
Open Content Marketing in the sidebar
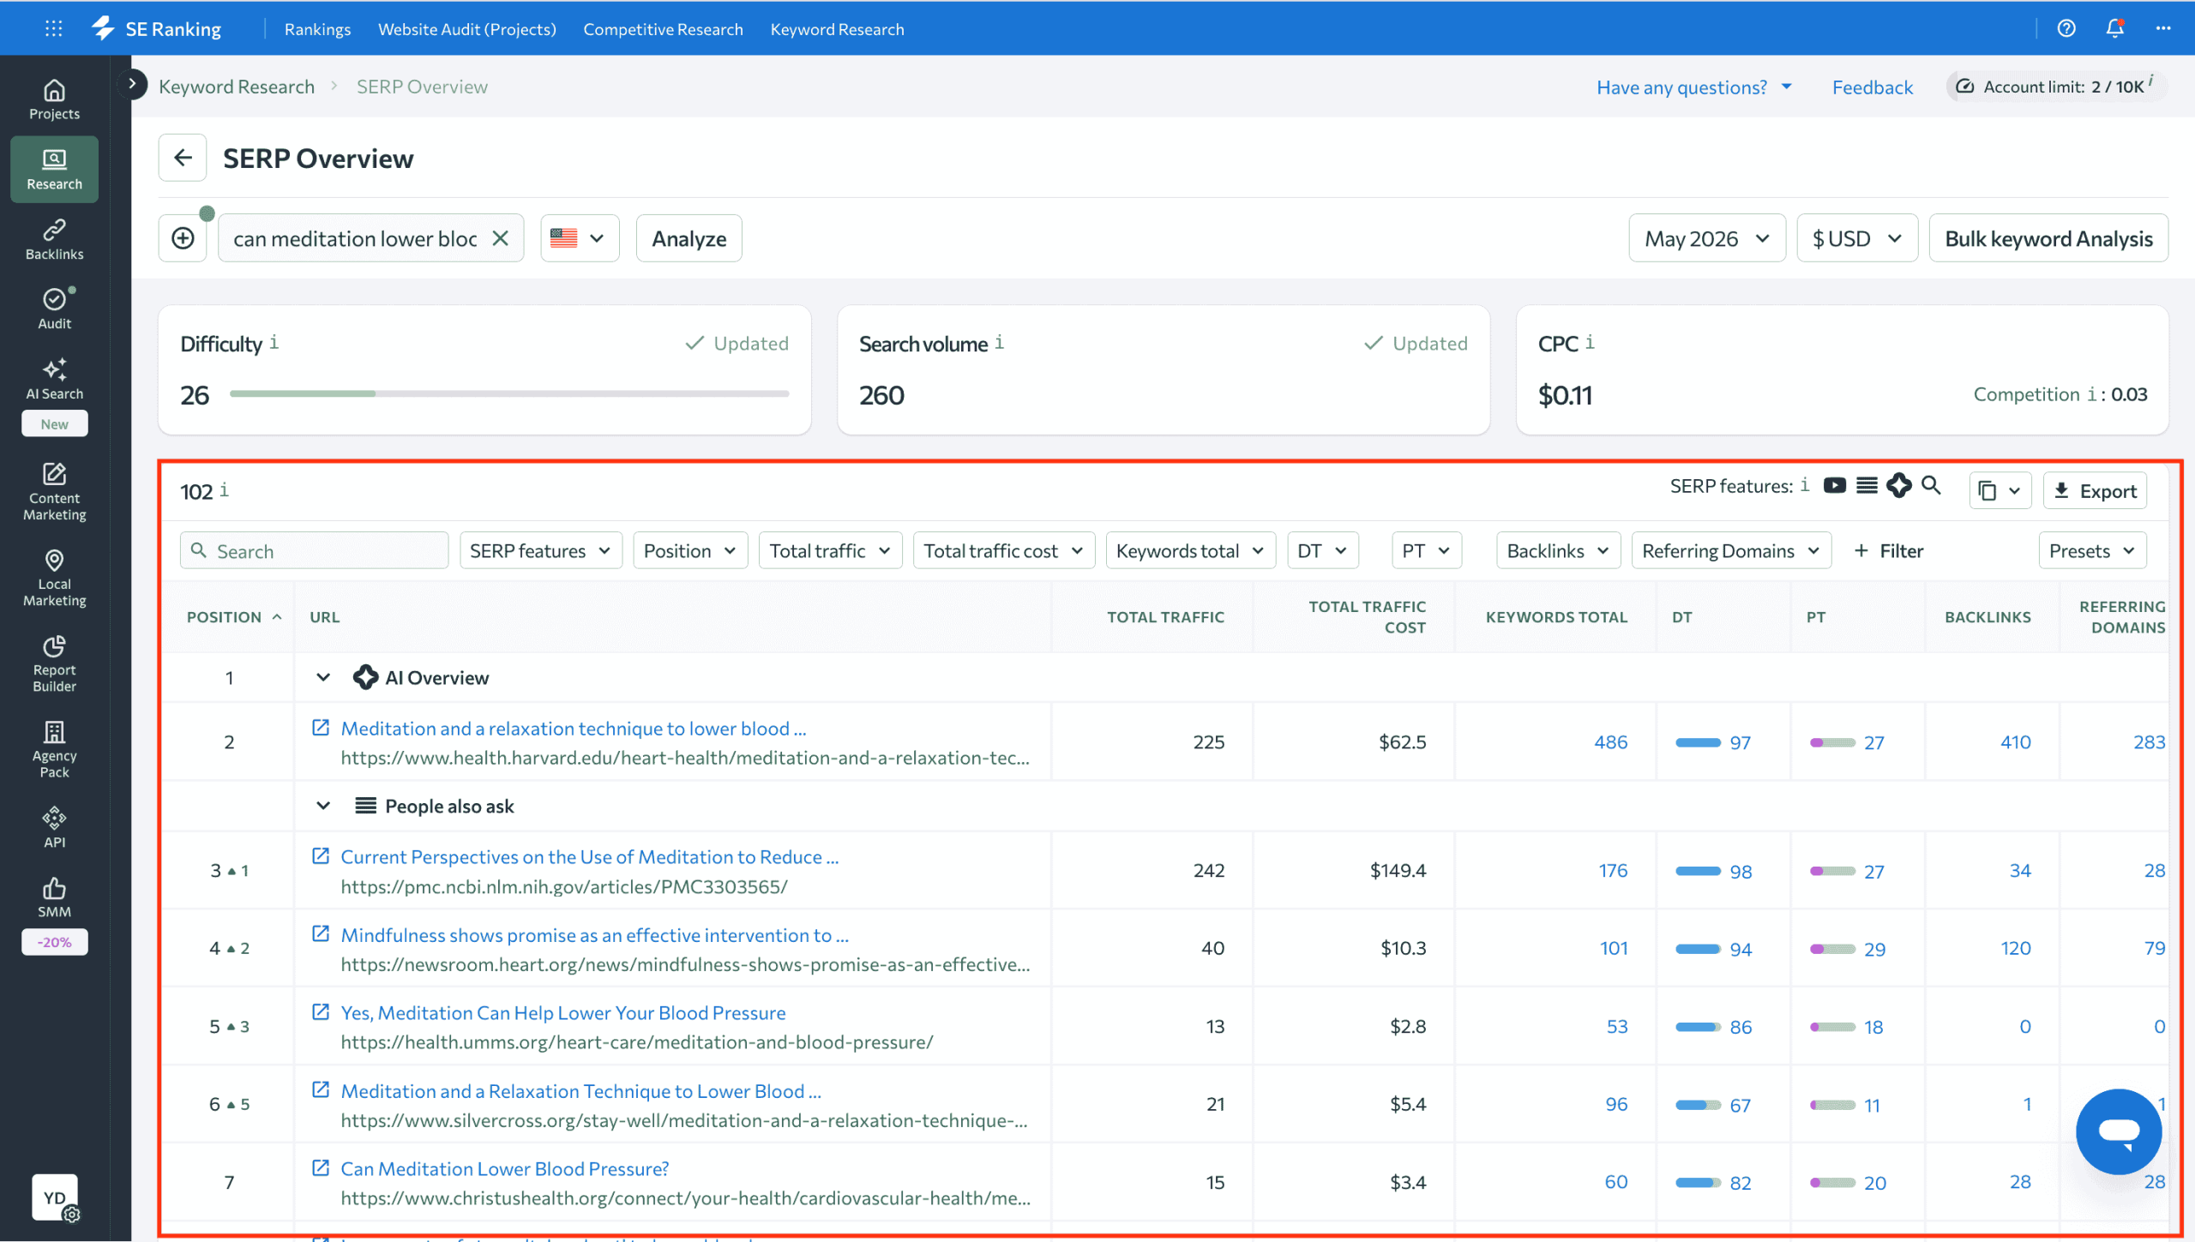54,492
